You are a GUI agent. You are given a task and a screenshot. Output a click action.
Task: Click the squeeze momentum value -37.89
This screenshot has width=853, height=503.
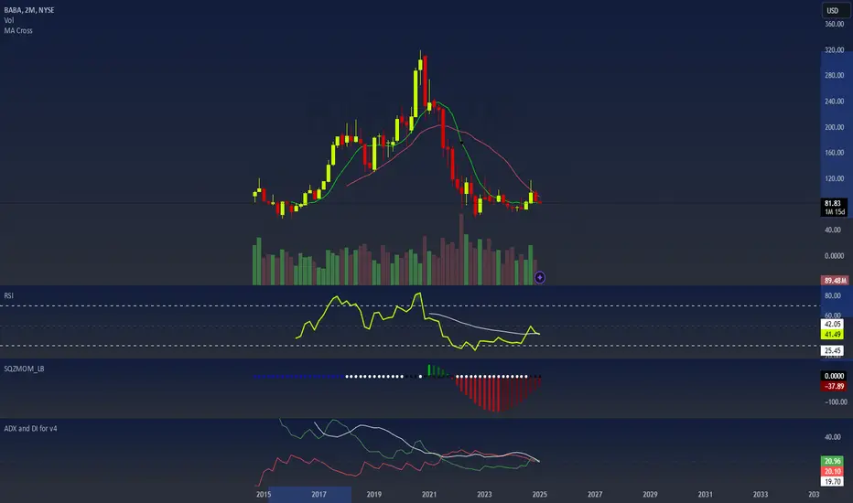pos(834,386)
